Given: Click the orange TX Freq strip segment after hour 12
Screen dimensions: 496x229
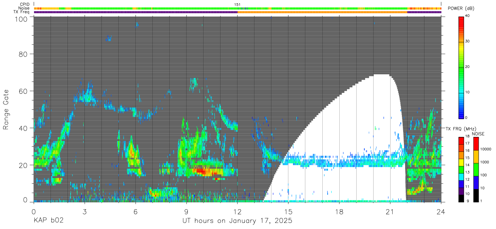Looking at the screenshot, I should click(x=322, y=12).
